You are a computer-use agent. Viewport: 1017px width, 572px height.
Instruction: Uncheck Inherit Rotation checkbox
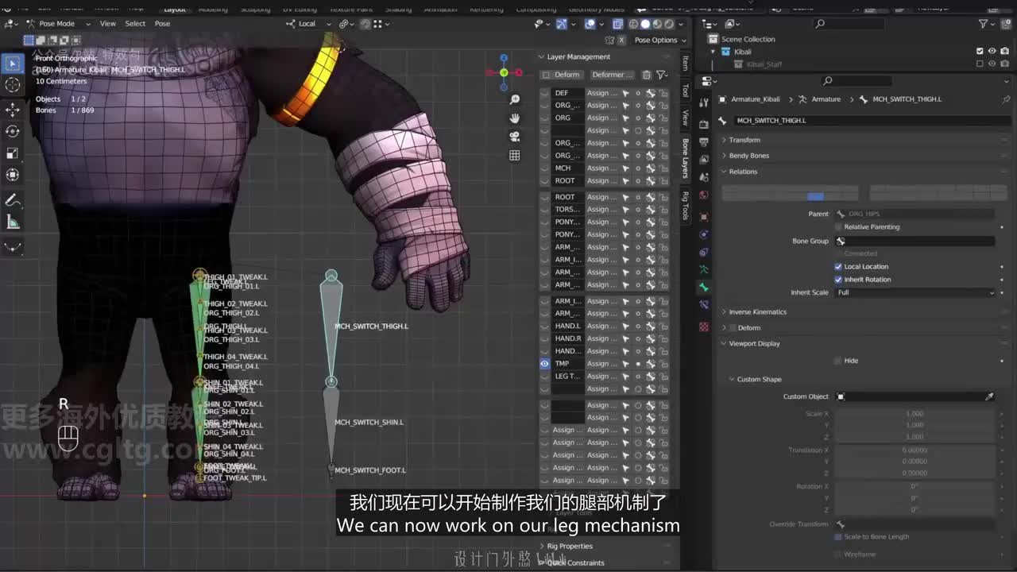(838, 280)
